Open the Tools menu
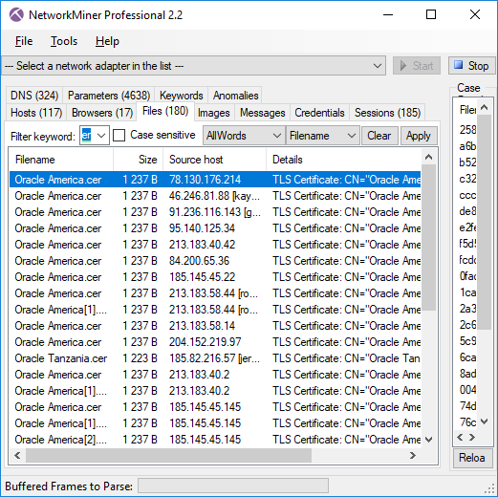Viewport: 498px width, 497px height. 64,41
